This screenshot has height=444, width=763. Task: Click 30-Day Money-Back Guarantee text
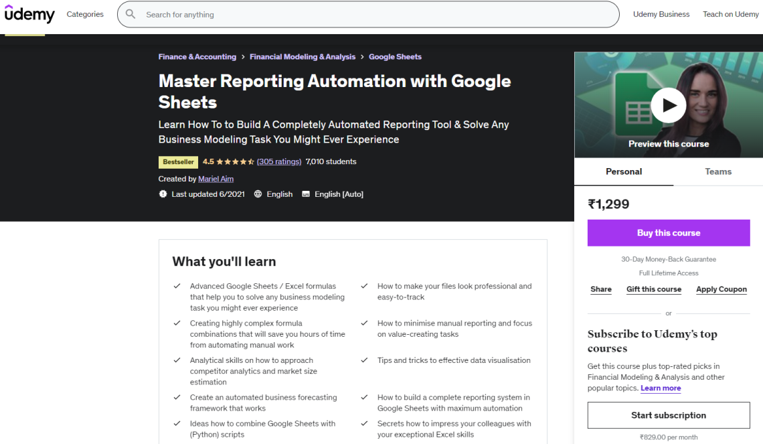(x=668, y=259)
